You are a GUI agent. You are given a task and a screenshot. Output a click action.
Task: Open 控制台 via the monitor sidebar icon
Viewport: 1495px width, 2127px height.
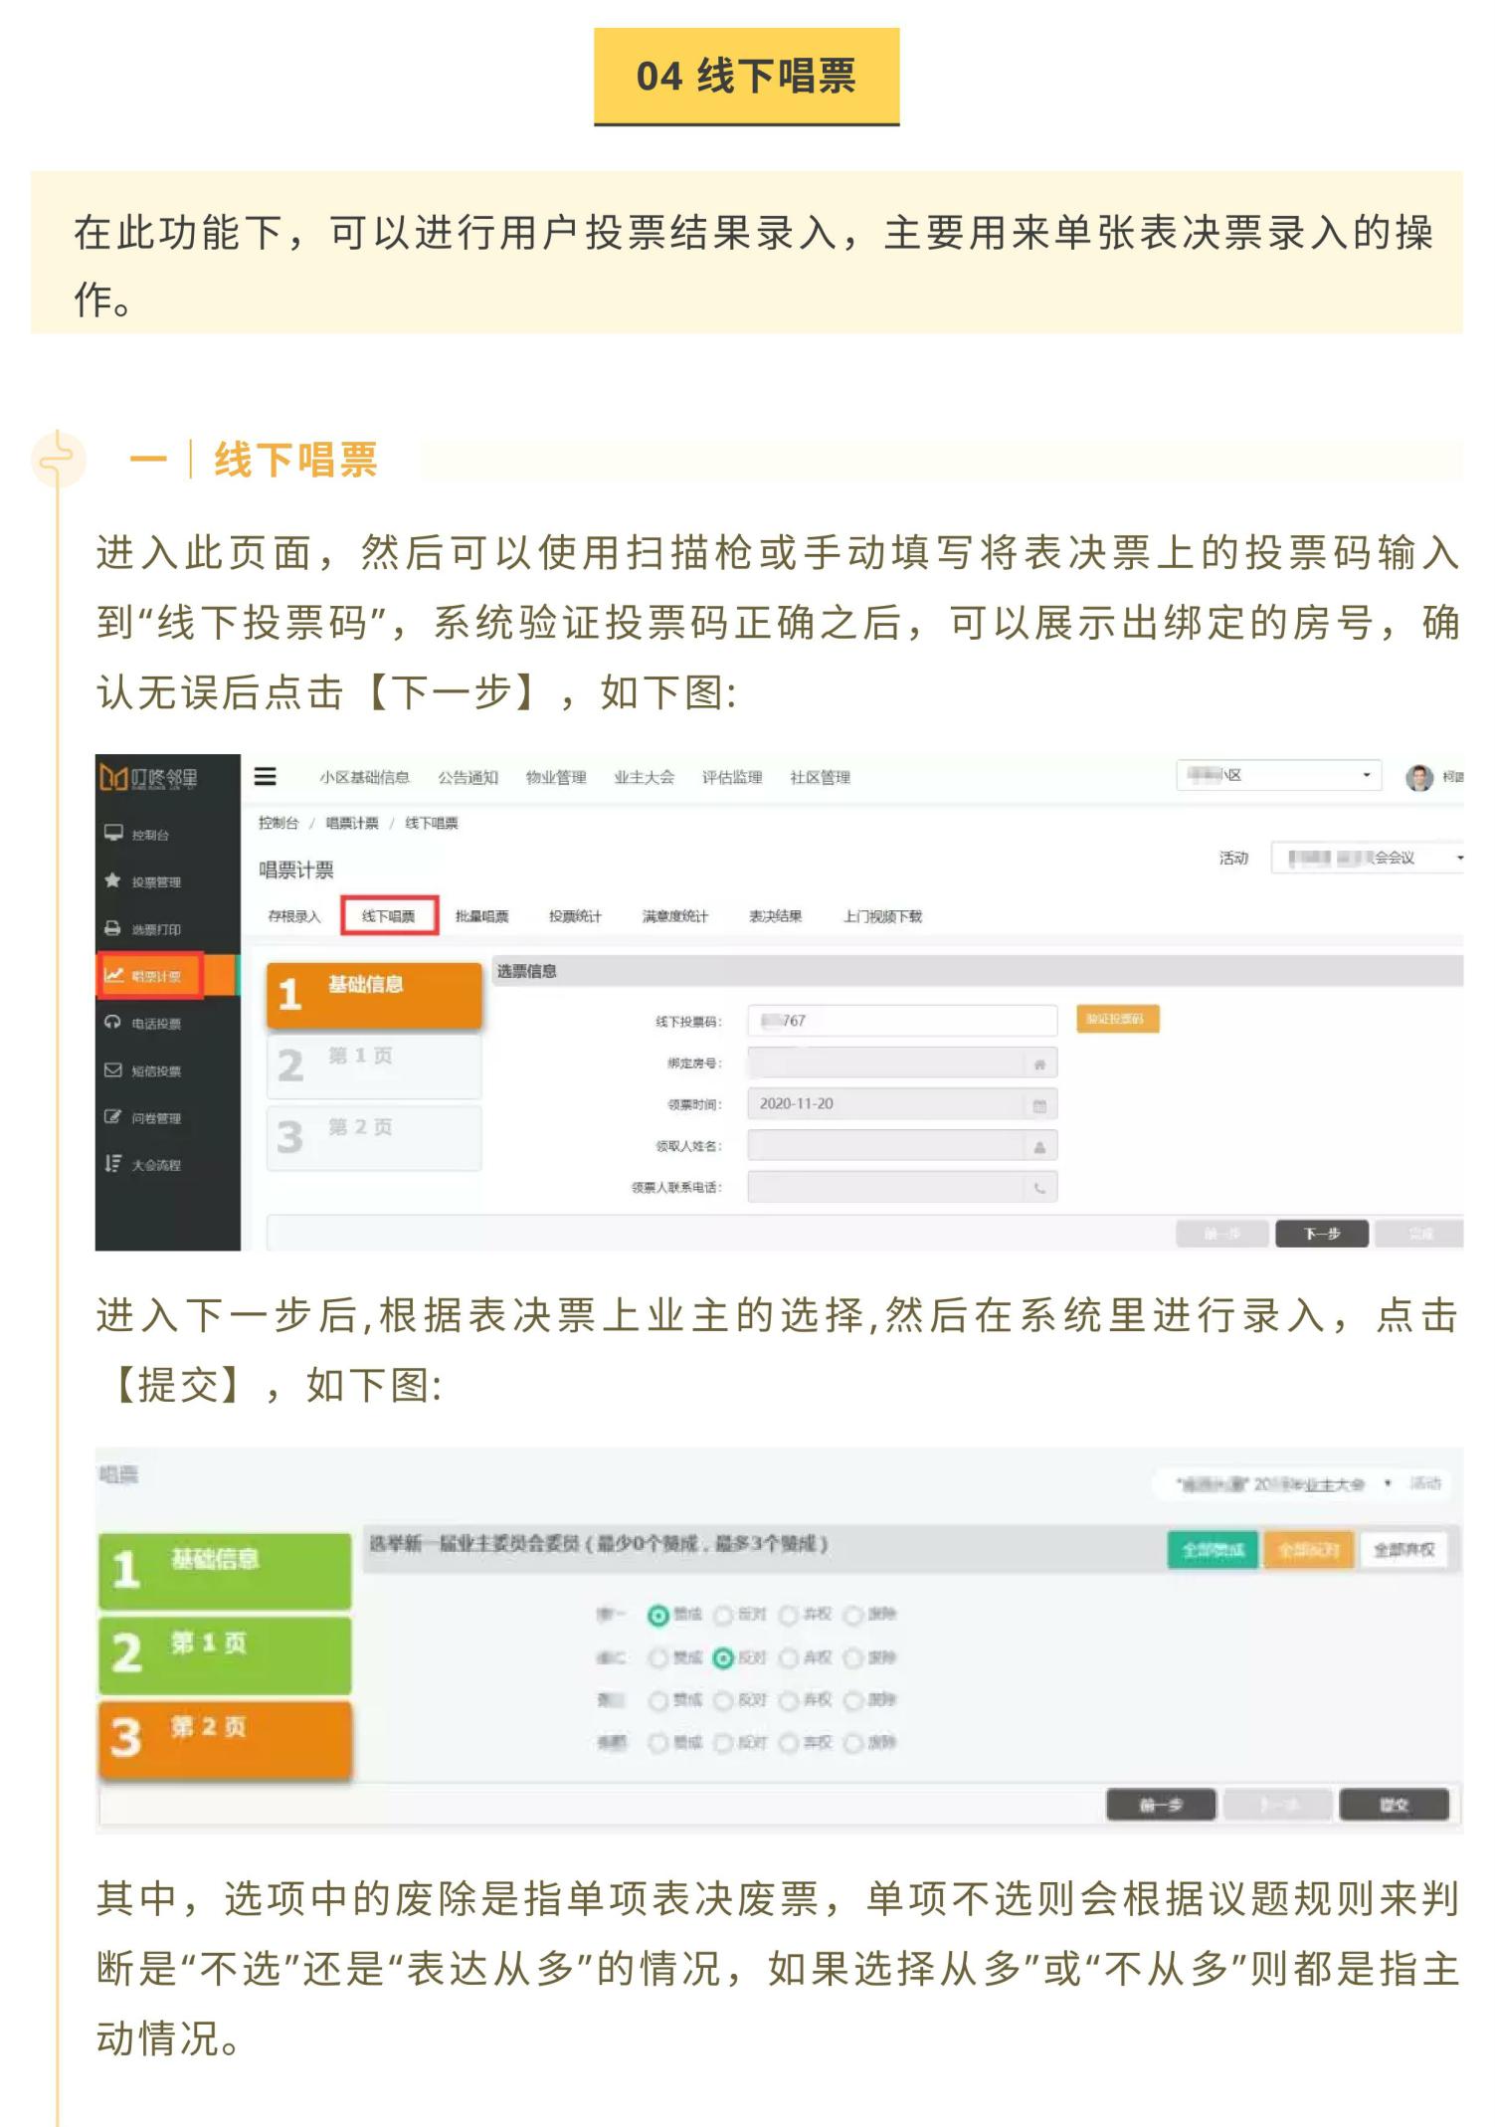point(113,834)
